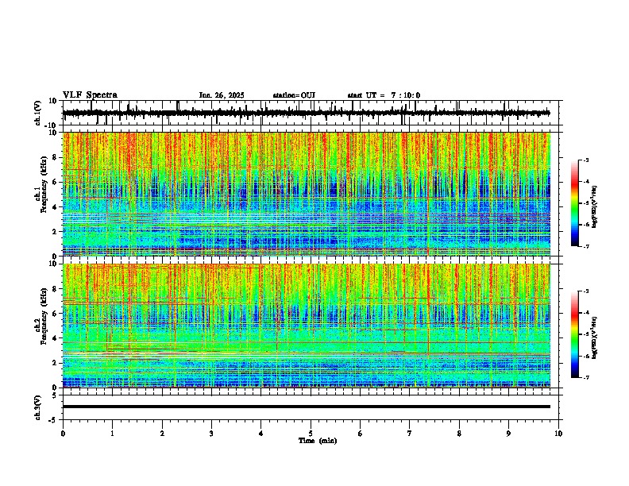Click the "Time (min)" x-axis label
The width and height of the screenshot is (629, 486).
pyautogui.click(x=318, y=441)
